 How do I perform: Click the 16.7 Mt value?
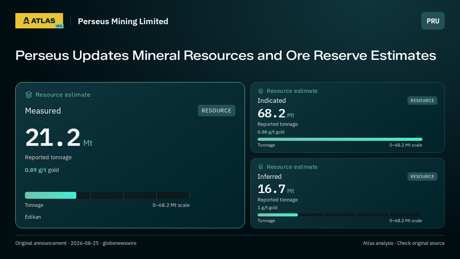(276, 189)
